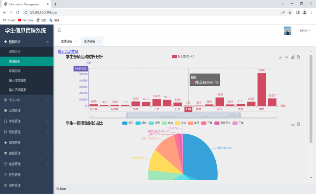Toggle 工作 in pie legend
The height and width of the screenshot is (194, 316).
point(238,123)
